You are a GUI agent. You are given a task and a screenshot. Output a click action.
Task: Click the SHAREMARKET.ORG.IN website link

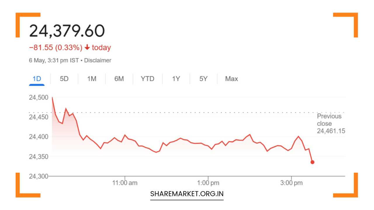187,194
